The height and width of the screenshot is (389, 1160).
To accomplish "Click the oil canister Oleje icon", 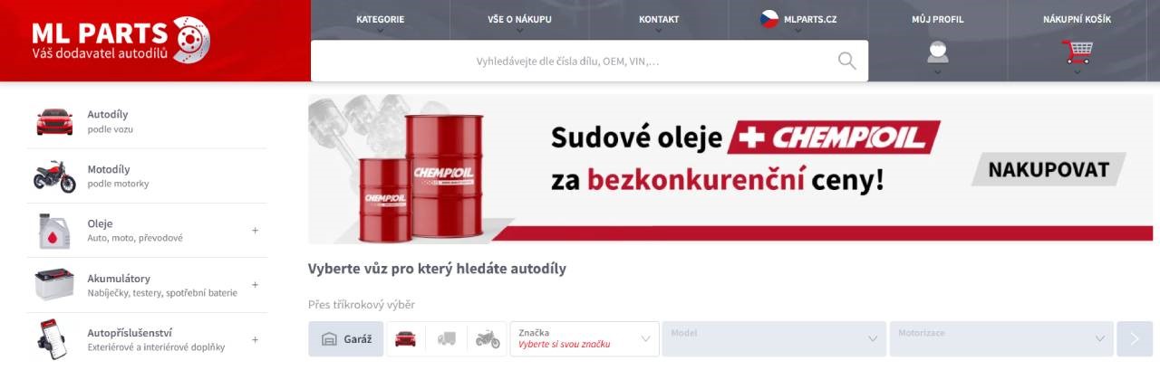I will point(54,231).
